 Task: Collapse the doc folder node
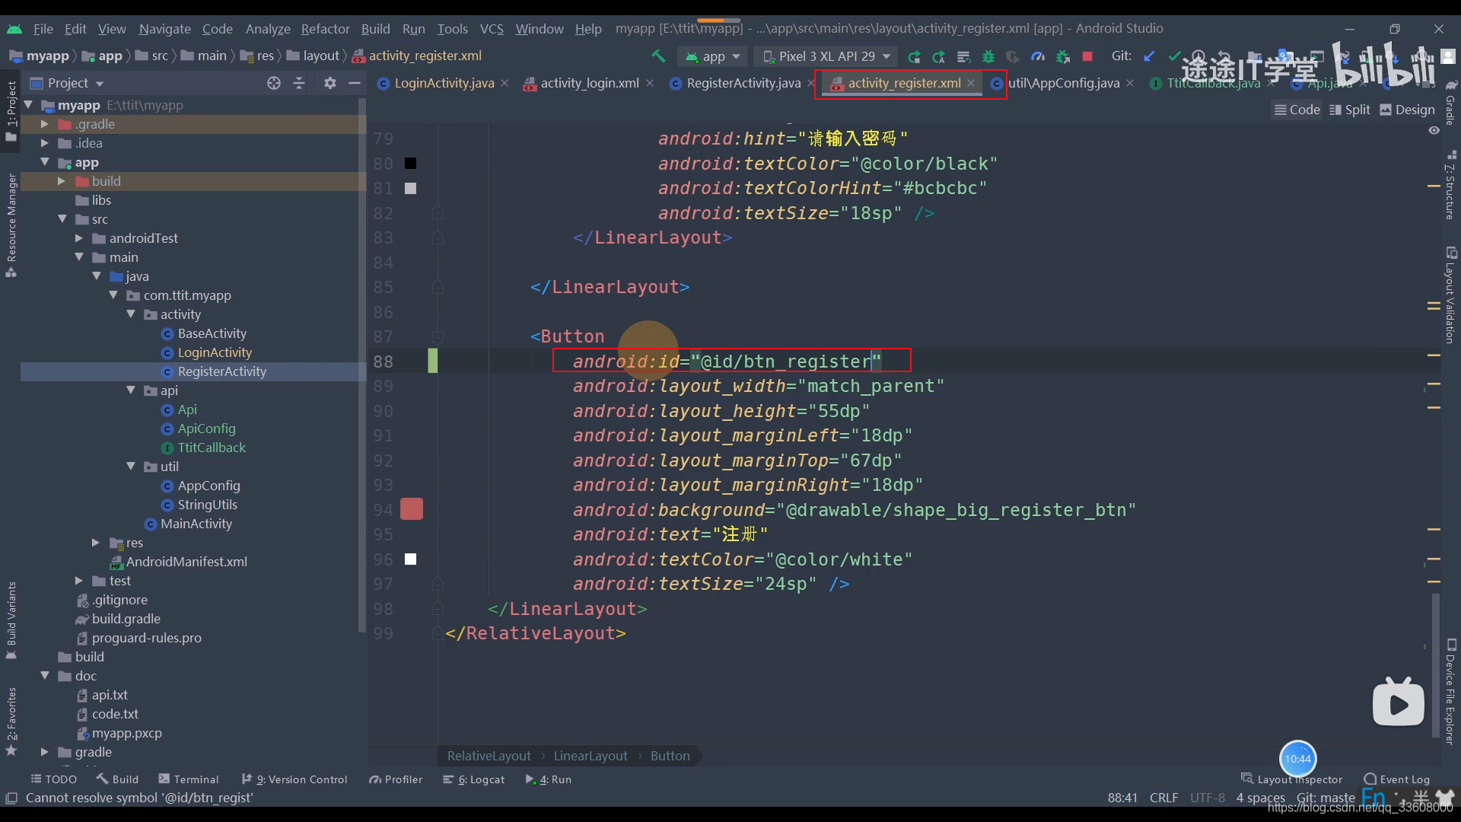coord(44,676)
